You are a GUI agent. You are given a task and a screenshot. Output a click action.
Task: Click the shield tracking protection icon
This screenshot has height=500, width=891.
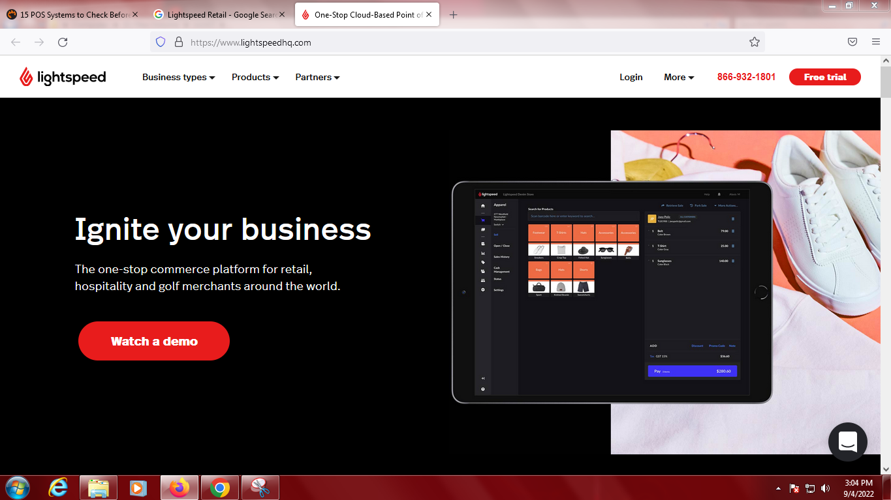(161, 42)
